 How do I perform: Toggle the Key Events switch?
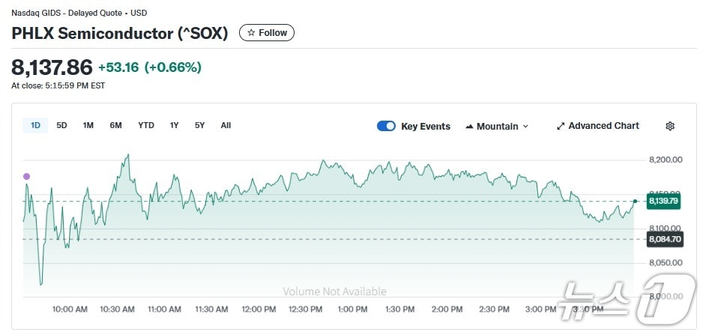[386, 126]
